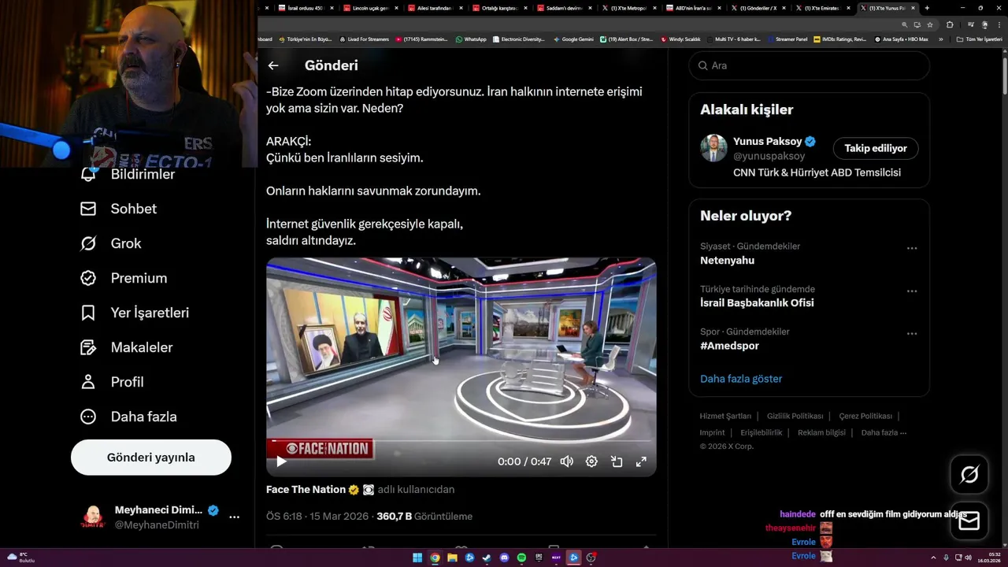Open File Explorer from the taskbar
The height and width of the screenshot is (567, 1008).
click(452, 558)
